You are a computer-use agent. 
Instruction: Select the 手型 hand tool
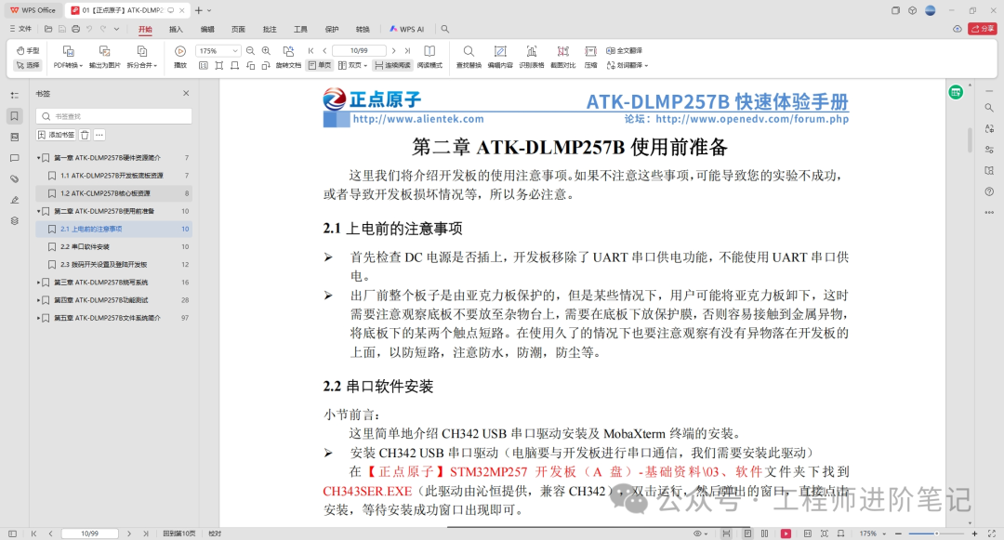(x=28, y=50)
